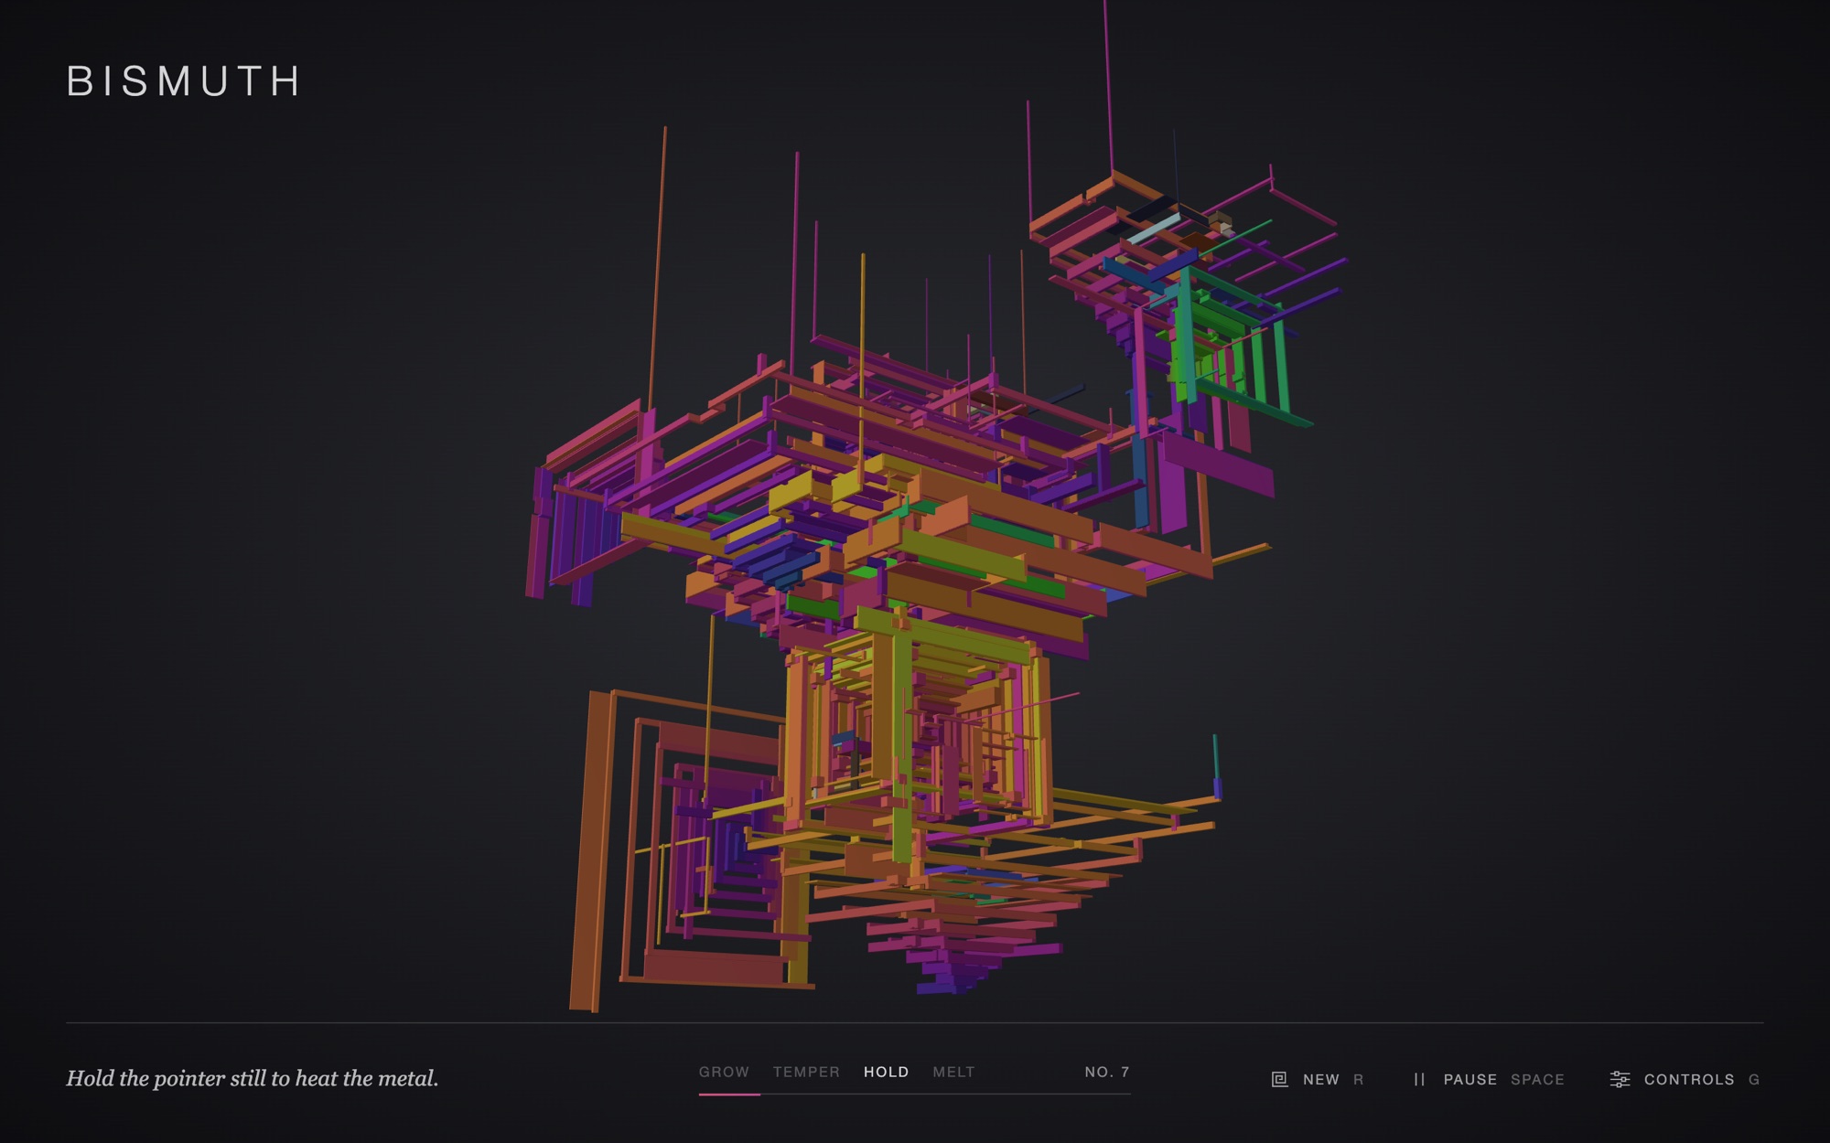Open the CONTROLS sliders icon
Screen dimensions: 1830x1143
(x=1620, y=1079)
